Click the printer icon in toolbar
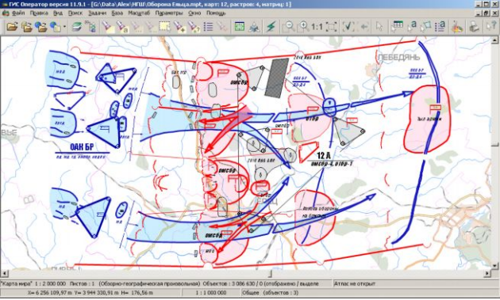The image size is (500, 300). [x=474, y=27]
